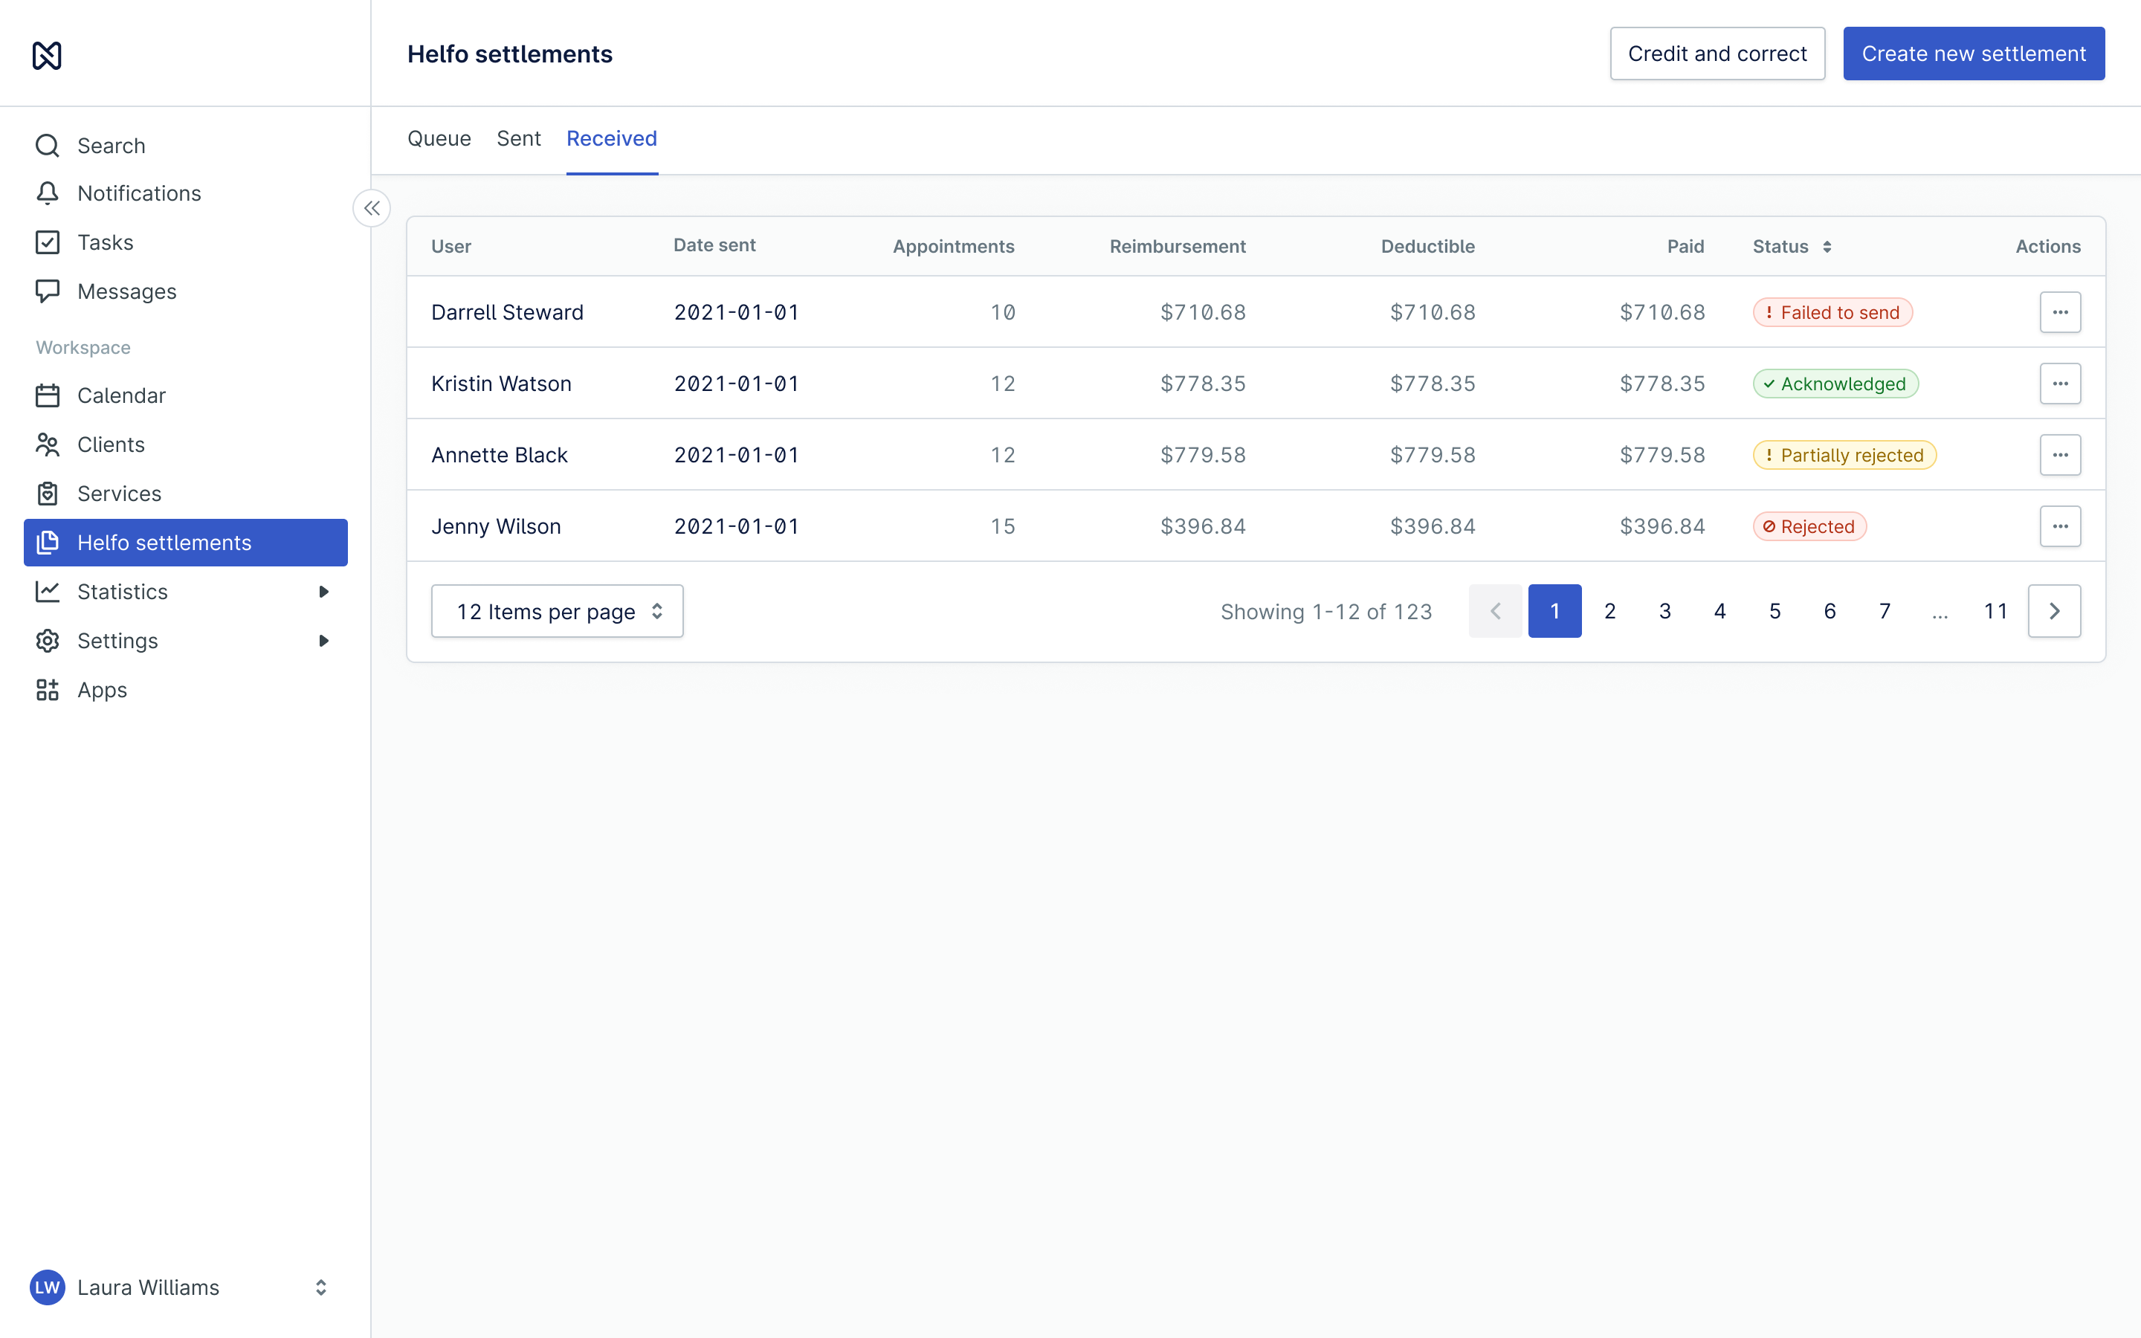2141x1338 pixels.
Task: Open actions menu for Kristin Watson
Action: 2061,384
